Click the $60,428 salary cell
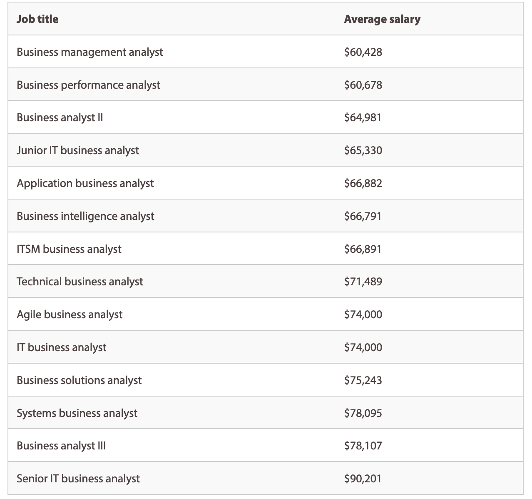This screenshot has width=532, height=499. [x=363, y=52]
